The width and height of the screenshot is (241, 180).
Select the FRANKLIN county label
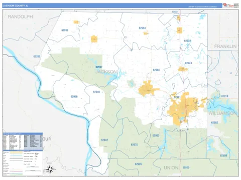pos(225,46)
